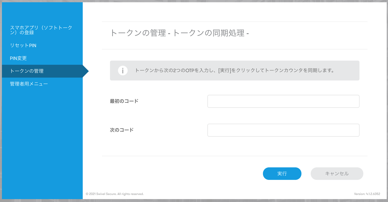Click the divider line above the 実行 button
388x202 pixels.
(x=235, y=156)
